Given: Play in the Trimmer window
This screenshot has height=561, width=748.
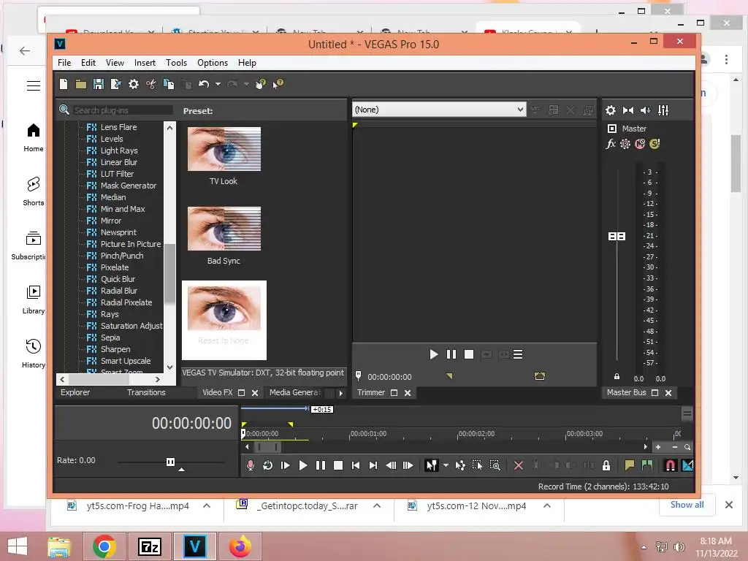Looking at the screenshot, I should [x=433, y=354].
